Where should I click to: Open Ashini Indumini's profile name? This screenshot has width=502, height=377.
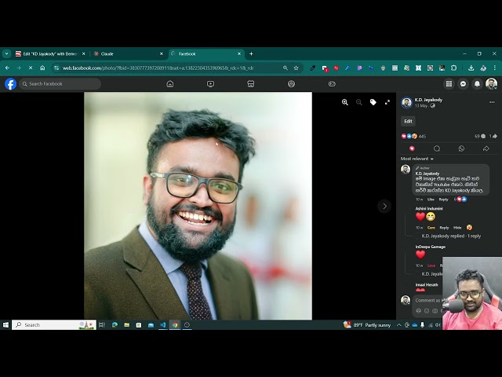click(x=429, y=209)
